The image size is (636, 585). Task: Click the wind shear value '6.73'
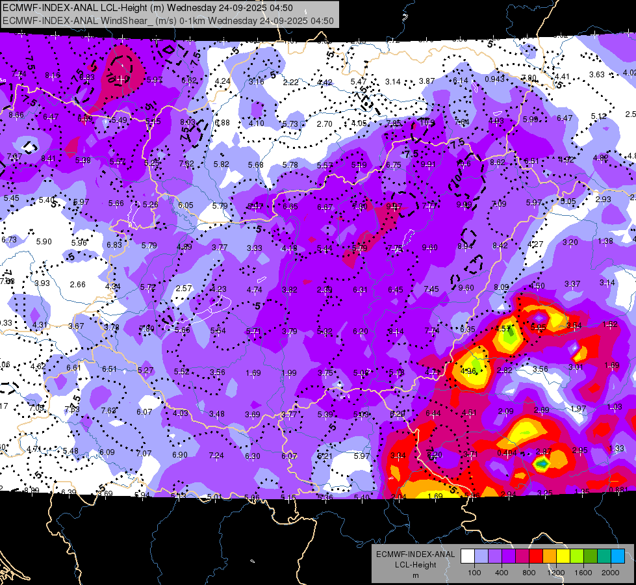pyautogui.click(x=9, y=240)
